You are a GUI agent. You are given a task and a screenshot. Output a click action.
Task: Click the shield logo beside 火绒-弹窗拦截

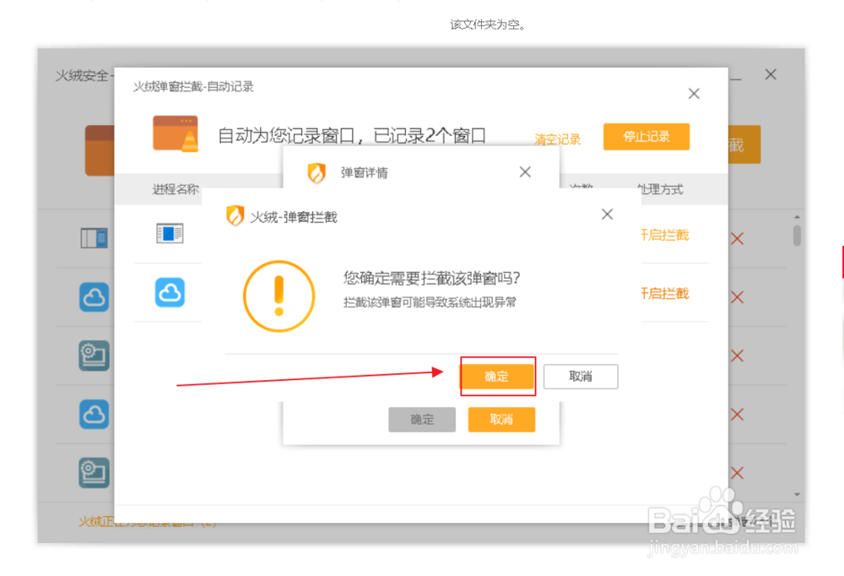click(235, 215)
